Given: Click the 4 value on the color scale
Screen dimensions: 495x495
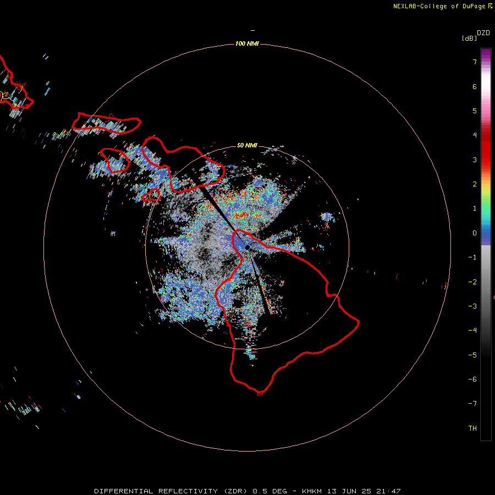Looking at the screenshot, I should tap(475, 135).
